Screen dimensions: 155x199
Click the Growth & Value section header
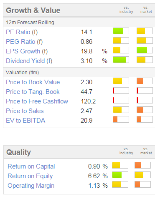[33, 10]
